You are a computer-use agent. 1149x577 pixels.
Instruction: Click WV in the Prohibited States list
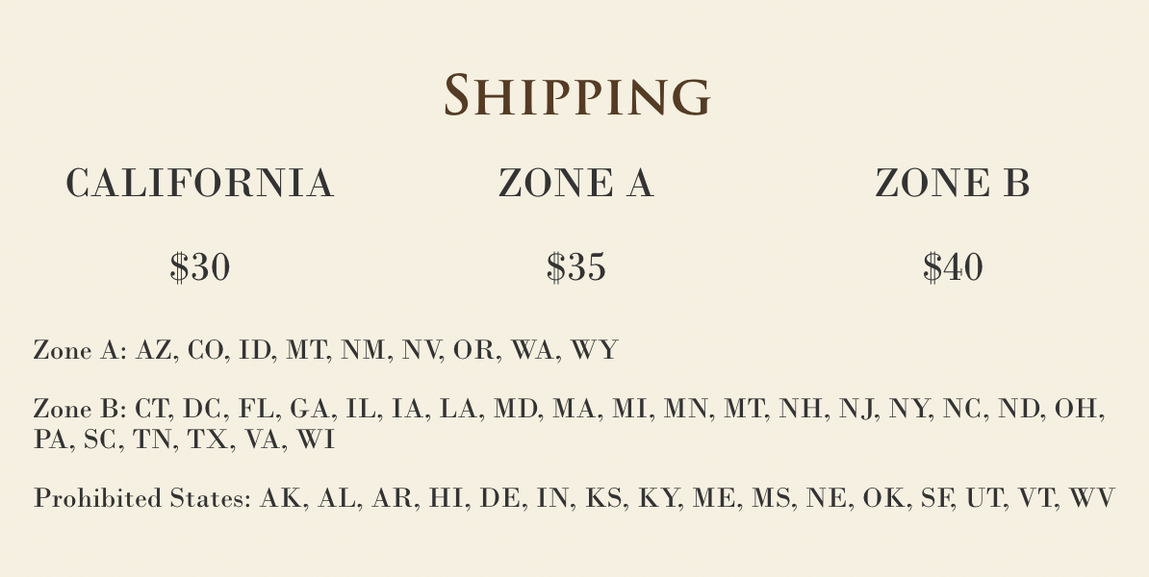pyautogui.click(x=1091, y=499)
